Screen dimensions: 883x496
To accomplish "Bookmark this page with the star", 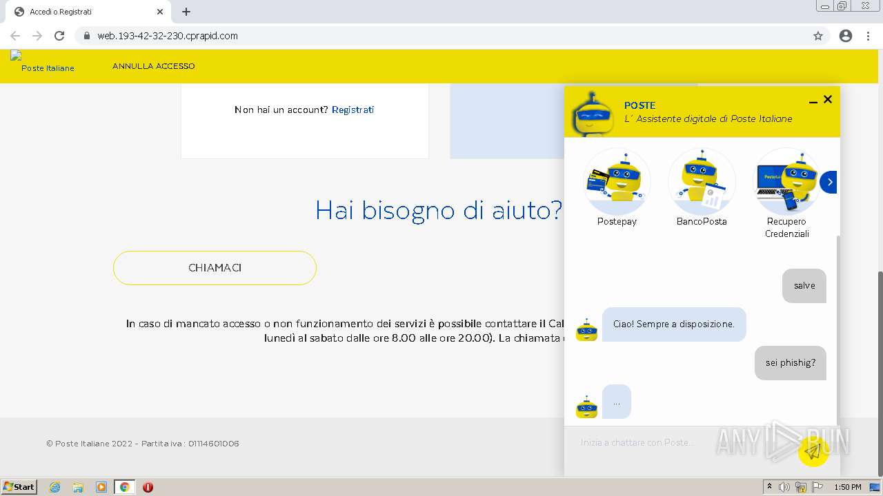I will coord(818,36).
